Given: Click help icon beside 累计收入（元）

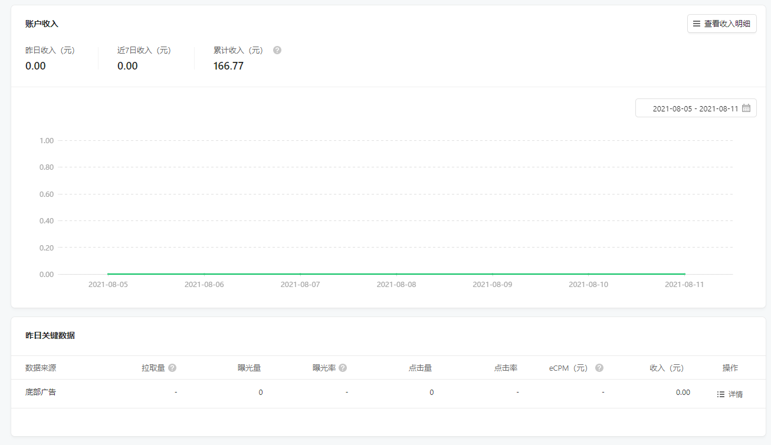Looking at the screenshot, I should click(x=277, y=50).
